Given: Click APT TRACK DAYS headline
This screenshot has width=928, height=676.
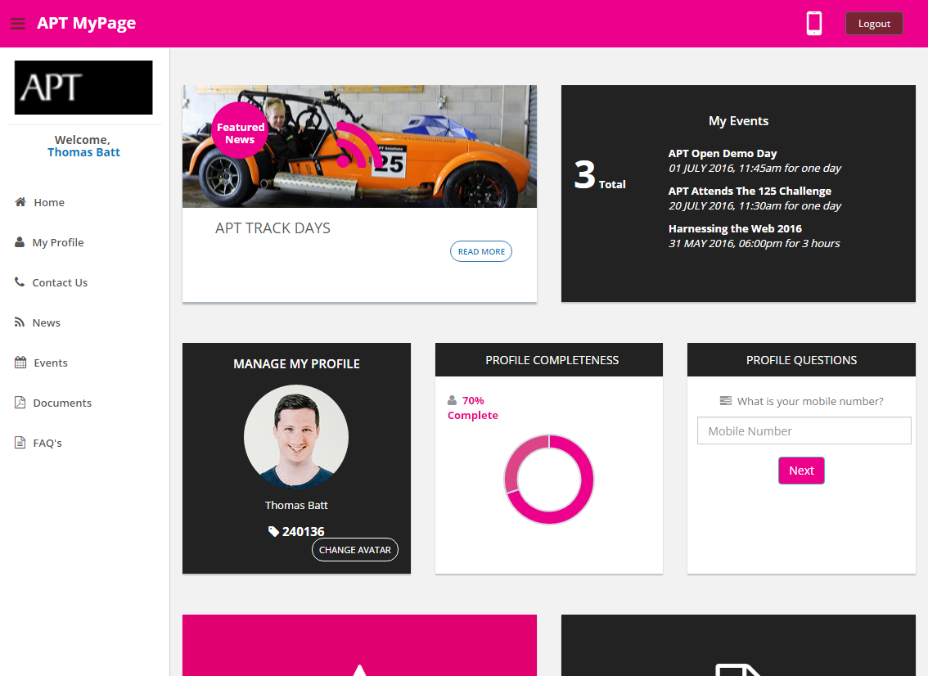Looking at the screenshot, I should pyautogui.click(x=273, y=228).
